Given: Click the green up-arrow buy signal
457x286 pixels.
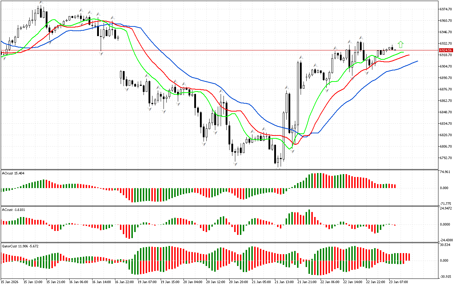Looking at the screenshot, I should 401,45.
